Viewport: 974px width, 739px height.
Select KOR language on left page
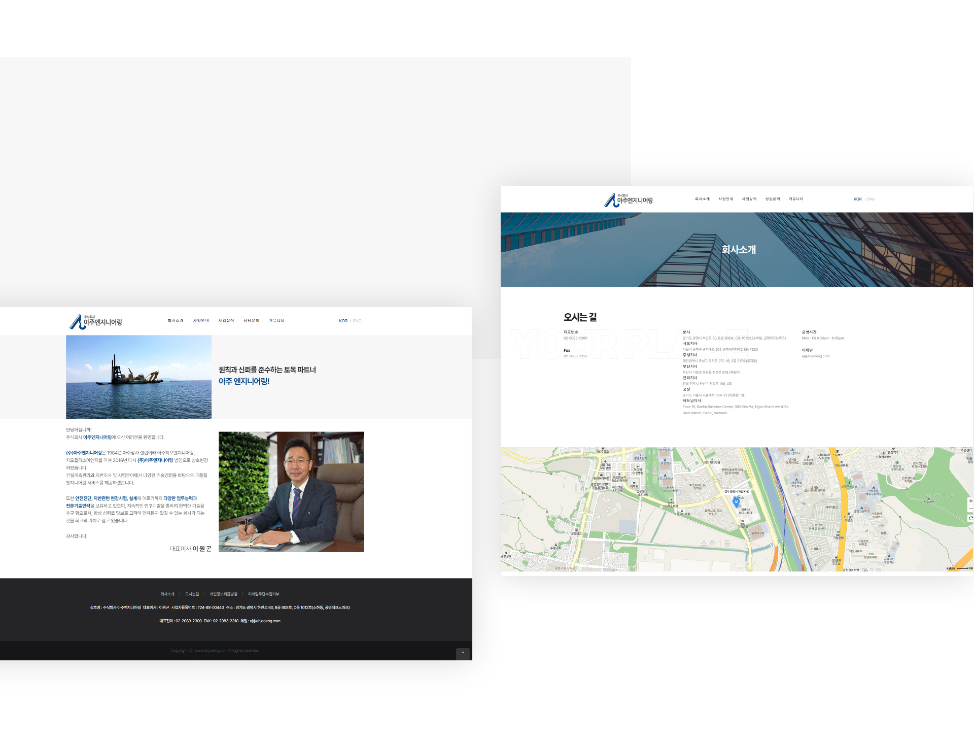[x=343, y=321]
